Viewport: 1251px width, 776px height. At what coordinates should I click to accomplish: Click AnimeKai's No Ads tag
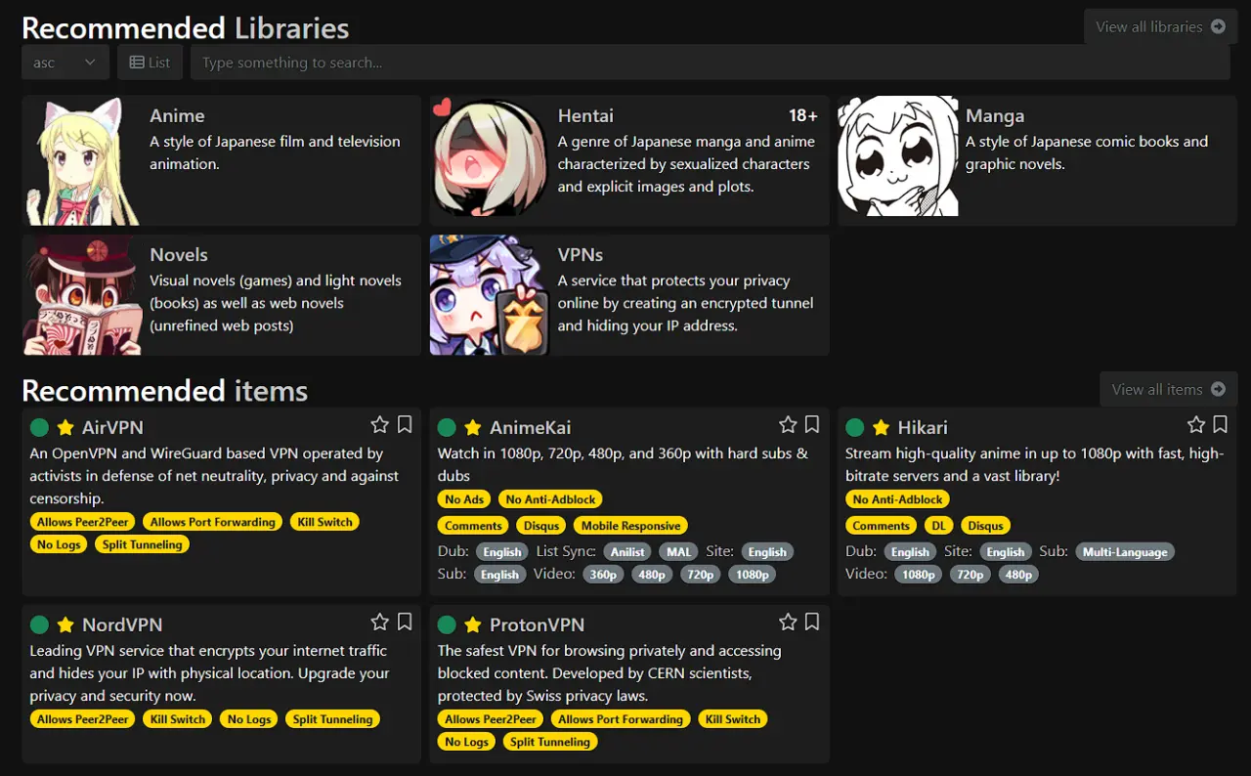464,499
